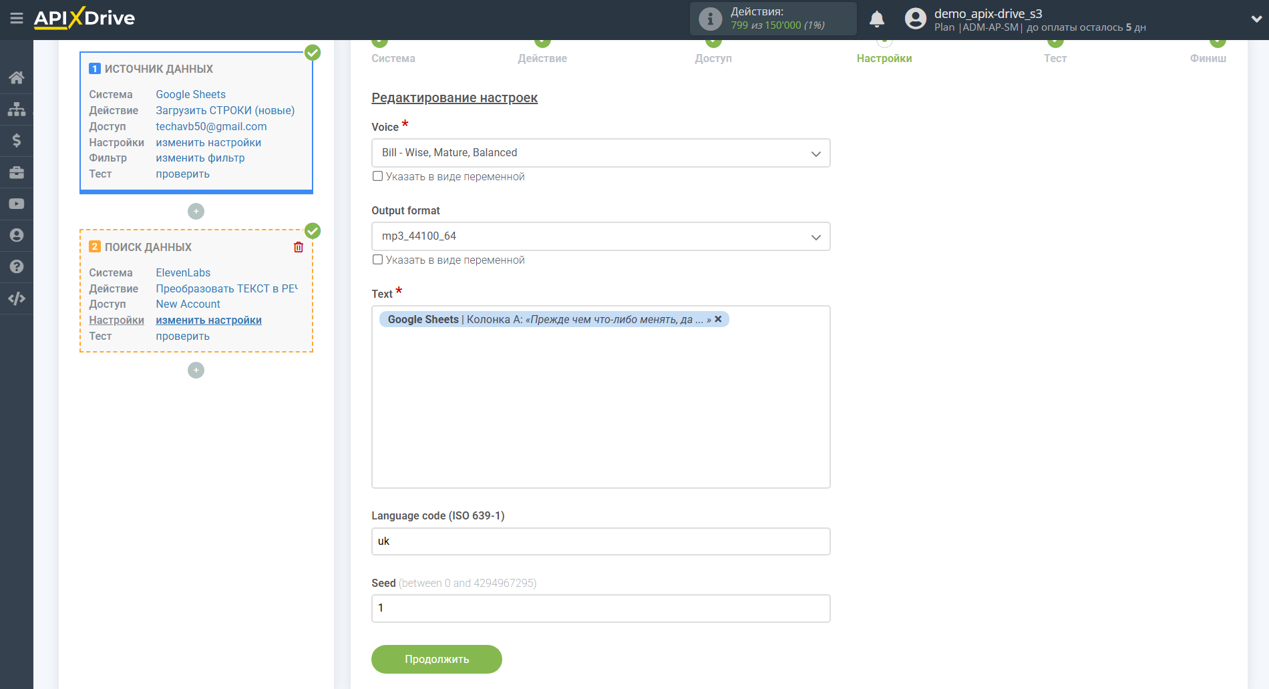Image resolution: width=1269 pixels, height=689 pixels.
Task: Click the Language code input field
Action: tap(600, 541)
